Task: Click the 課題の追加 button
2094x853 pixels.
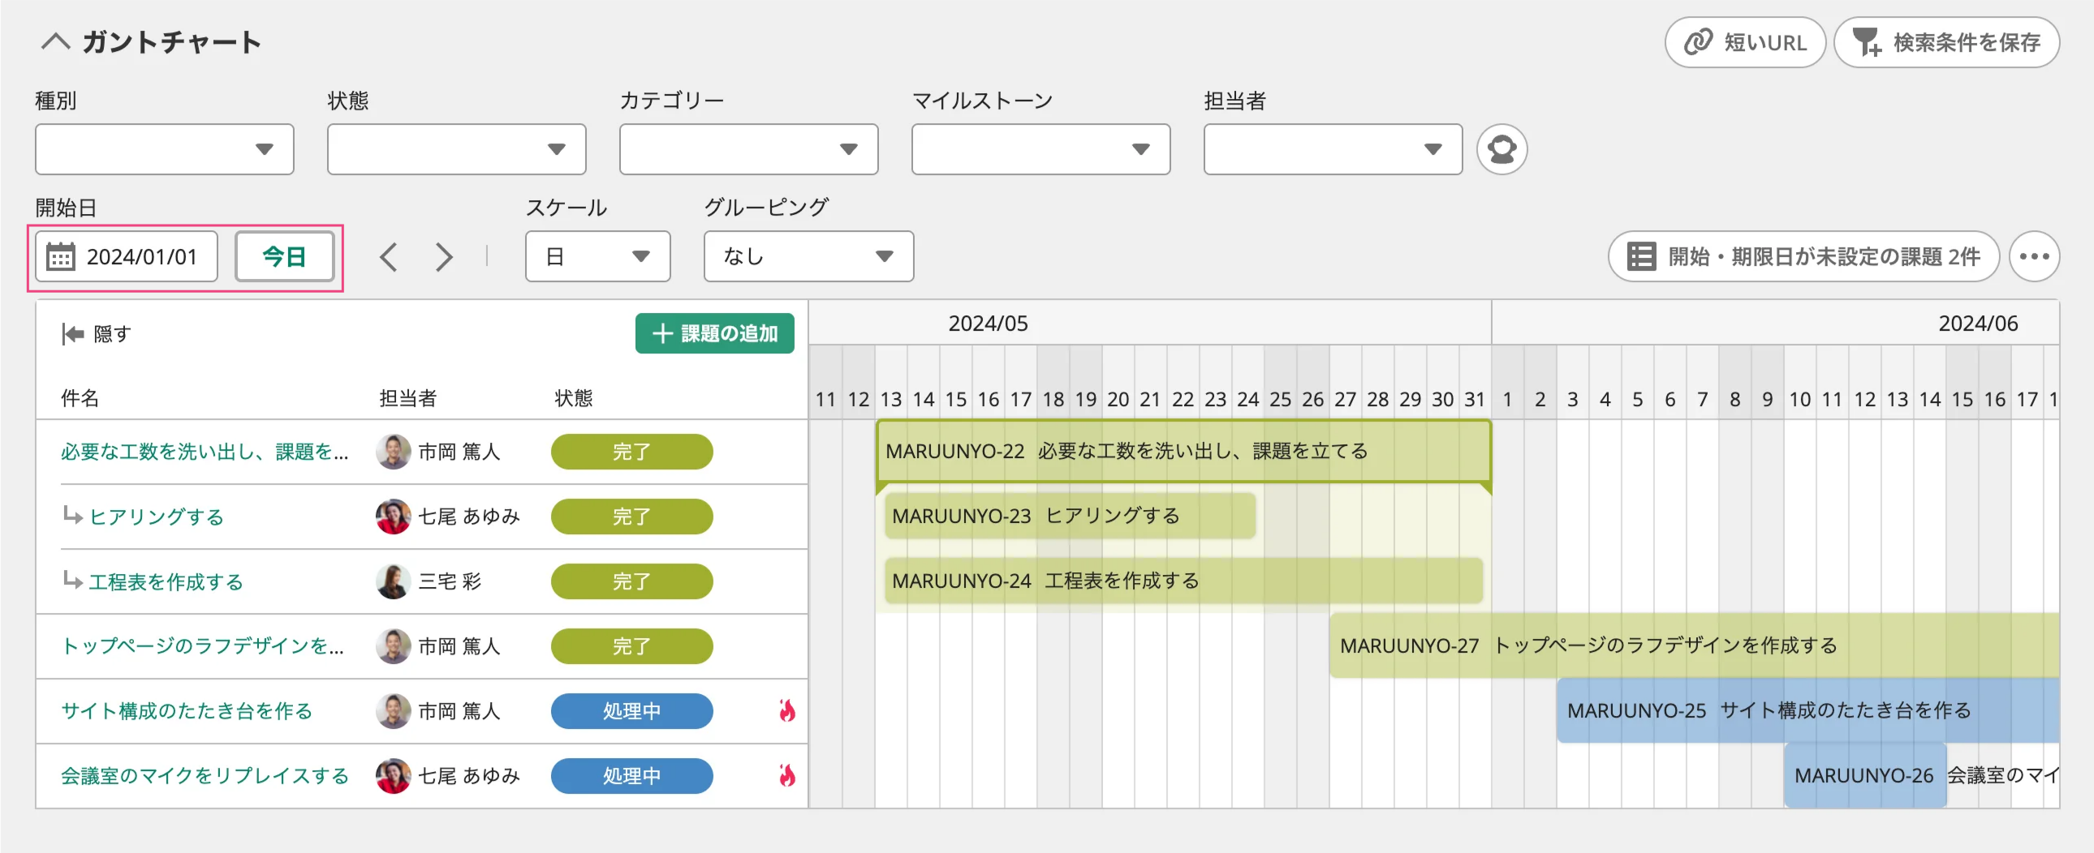Action: [714, 333]
